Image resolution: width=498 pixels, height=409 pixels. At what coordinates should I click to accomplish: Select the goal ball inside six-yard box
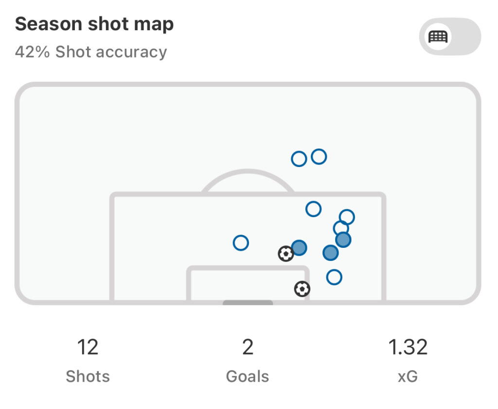click(302, 289)
